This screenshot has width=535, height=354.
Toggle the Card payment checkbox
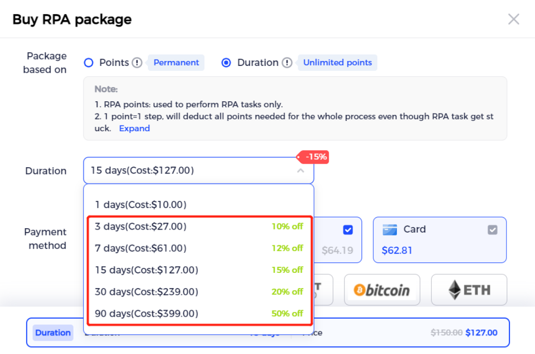(492, 230)
